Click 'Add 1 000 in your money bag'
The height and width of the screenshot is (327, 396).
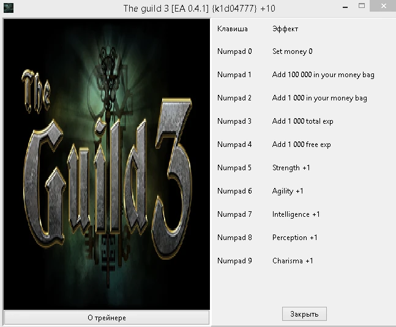(x=319, y=98)
